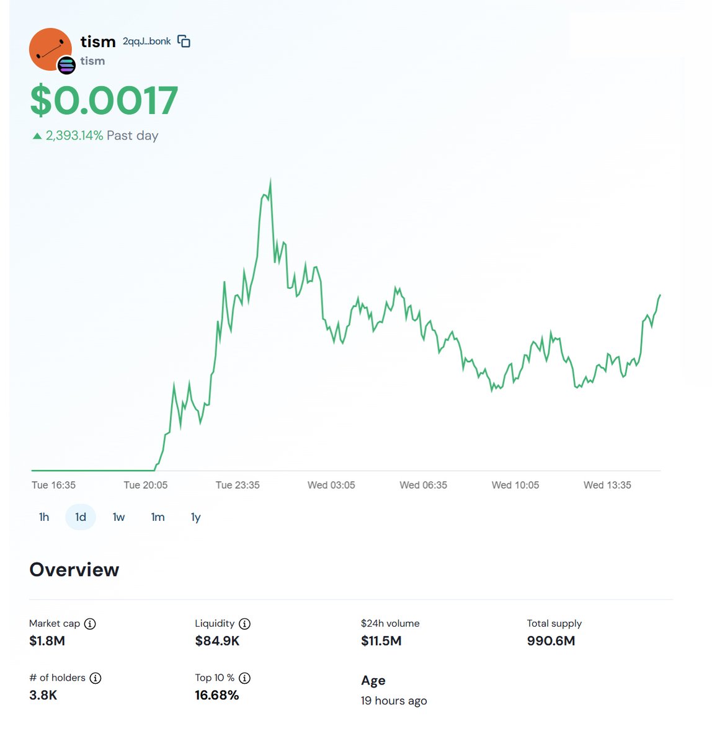Select the 1d chart timeframe

tap(81, 517)
